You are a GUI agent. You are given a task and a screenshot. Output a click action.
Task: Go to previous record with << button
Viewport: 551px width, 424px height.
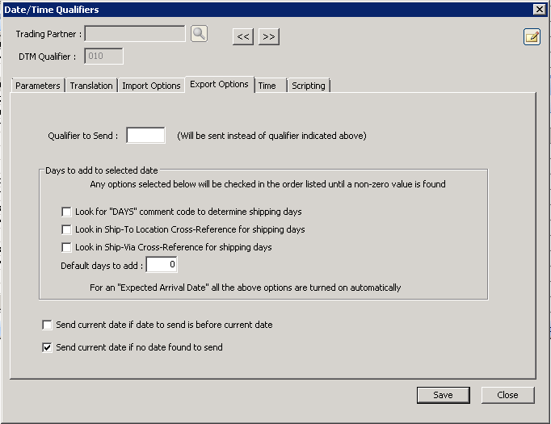(243, 37)
